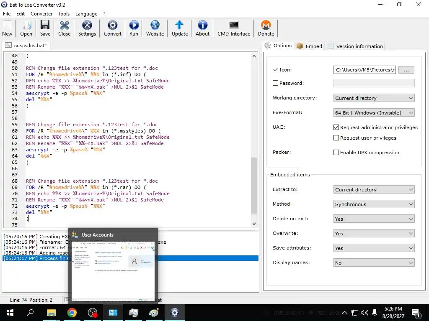Select the Options tab
The width and height of the screenshot is (429, 321).
[278, 46]
